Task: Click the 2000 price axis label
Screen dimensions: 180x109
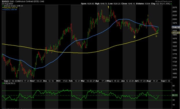Action: [x=175, y=19]
